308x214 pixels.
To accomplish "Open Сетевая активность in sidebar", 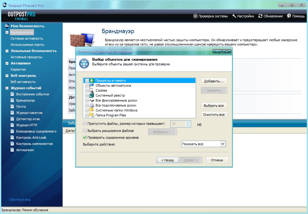I will (x=27, y=38).
